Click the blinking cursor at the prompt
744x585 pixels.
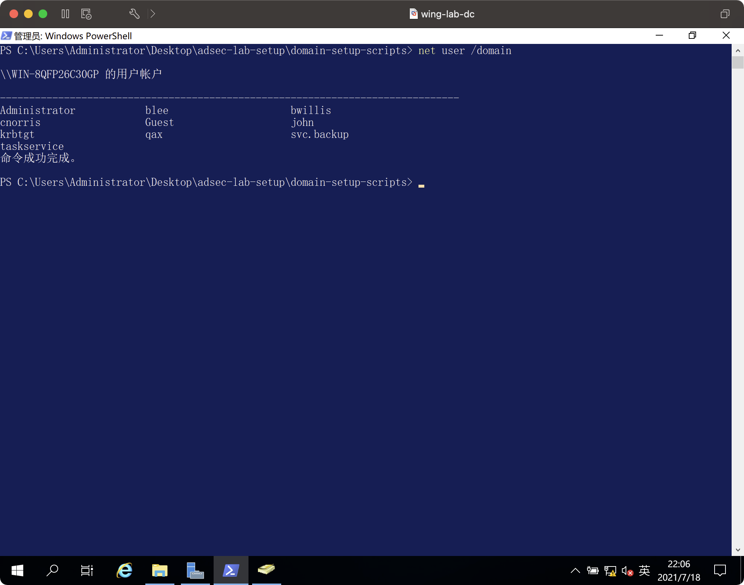click(x=421, y=185)
